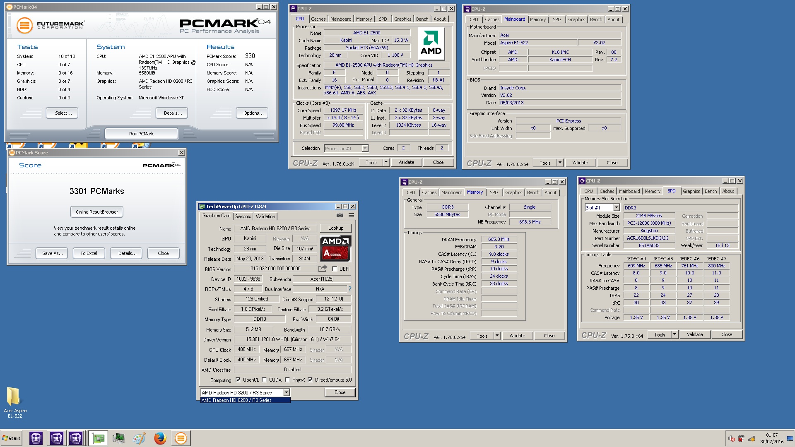Click the Driver Version field in GPU-Z
795x447 pixels.
pyautogui.click(x=292, y=339)
